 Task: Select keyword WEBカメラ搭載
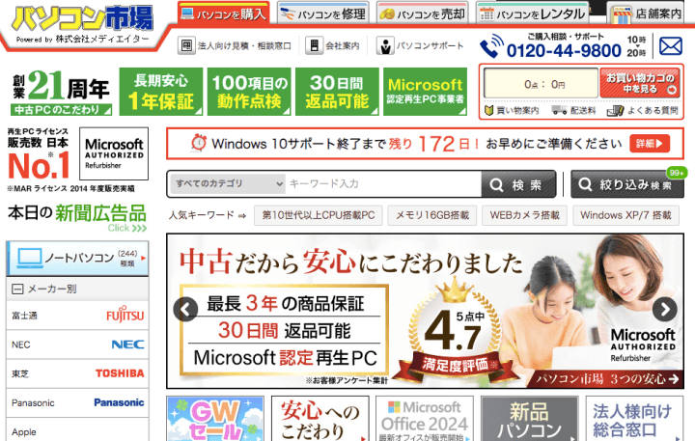[x=525, y=215]
